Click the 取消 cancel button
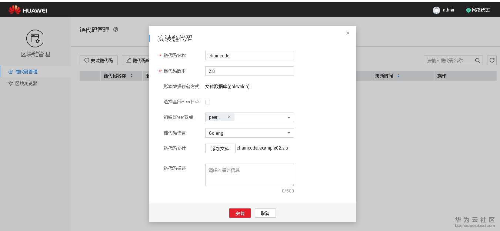The height and width of the screenshot is (231, 500). pos(265,213)
